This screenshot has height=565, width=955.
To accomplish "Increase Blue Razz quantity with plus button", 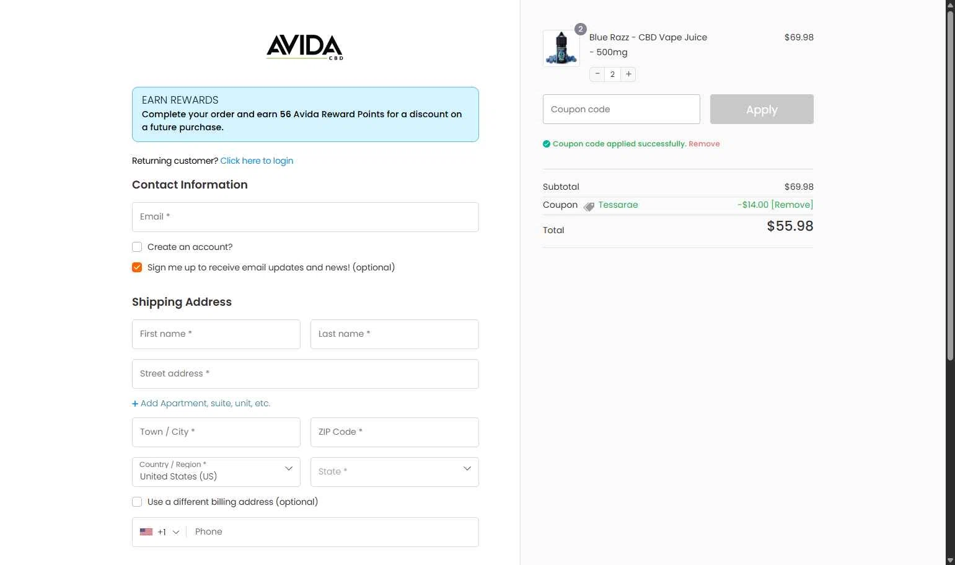I will click(628, 74).
